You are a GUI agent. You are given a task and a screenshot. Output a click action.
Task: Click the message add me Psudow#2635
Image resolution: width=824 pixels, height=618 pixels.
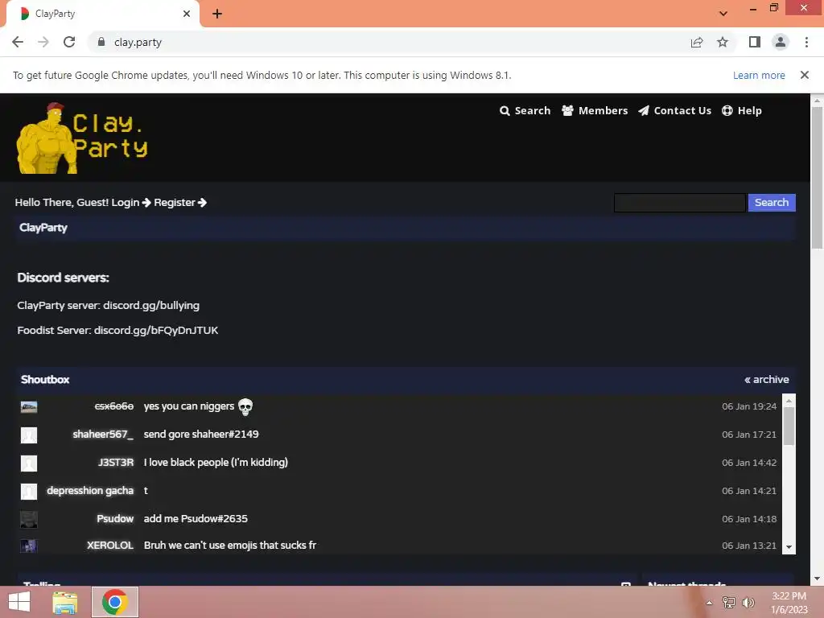tap(196, 519)
